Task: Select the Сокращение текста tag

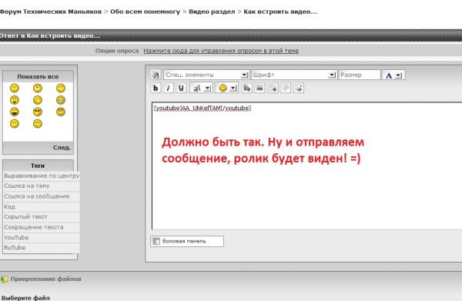Action: pos(42,227)
